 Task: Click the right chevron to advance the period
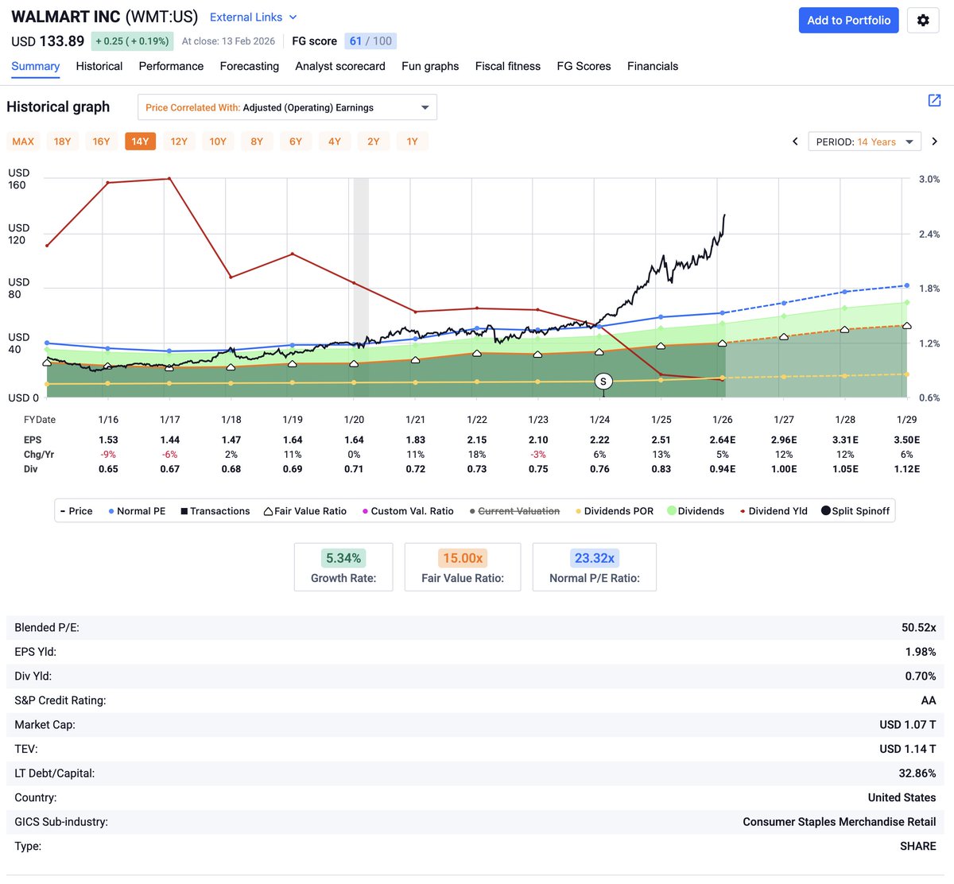[935, 141]
